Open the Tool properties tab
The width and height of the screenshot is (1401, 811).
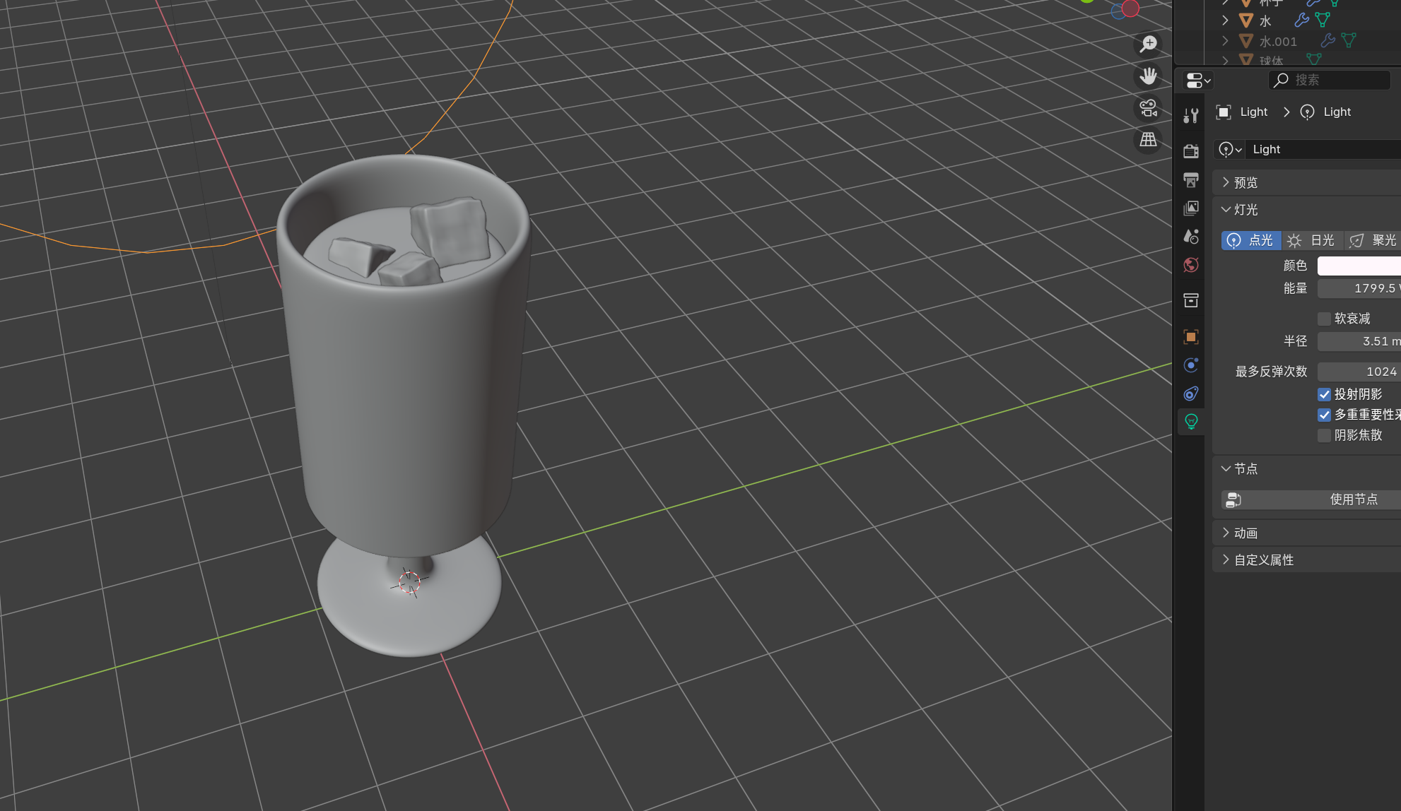click(x=1191, y=116)
